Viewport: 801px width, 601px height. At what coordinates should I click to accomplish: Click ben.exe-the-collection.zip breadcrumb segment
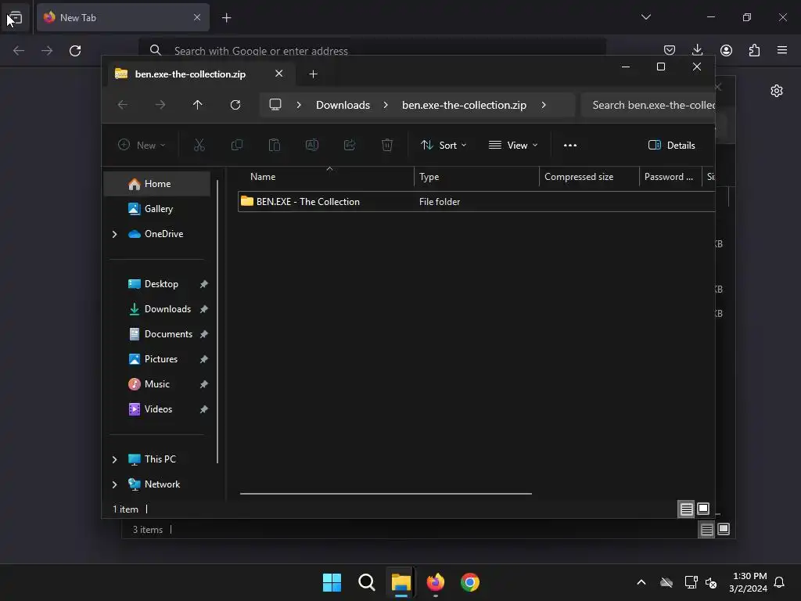pos(464,105)
